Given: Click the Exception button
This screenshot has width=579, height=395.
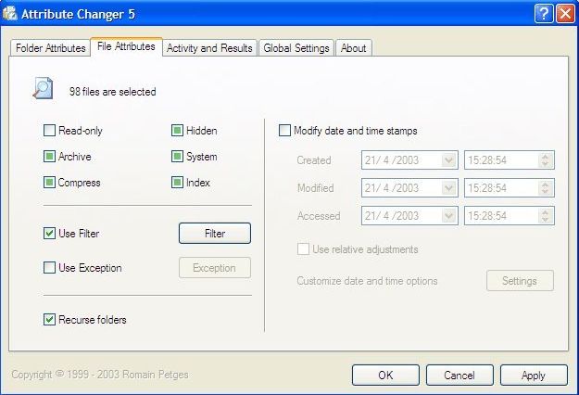Looking at the screenshot, I should click(x=215, y=268).
